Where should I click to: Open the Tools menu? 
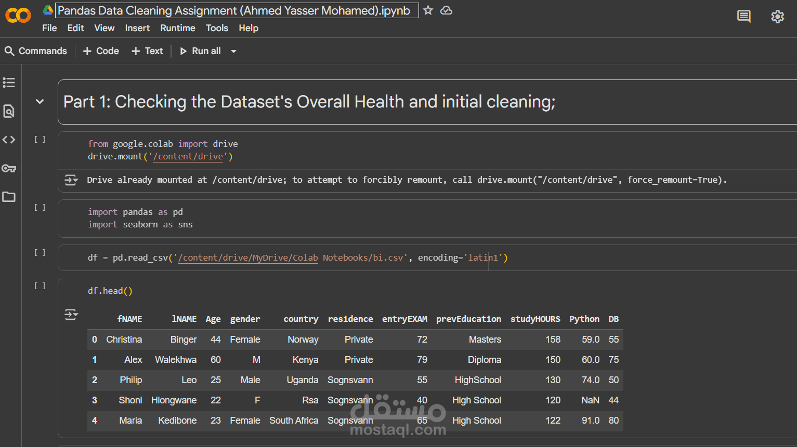click(x=217, y=28)
